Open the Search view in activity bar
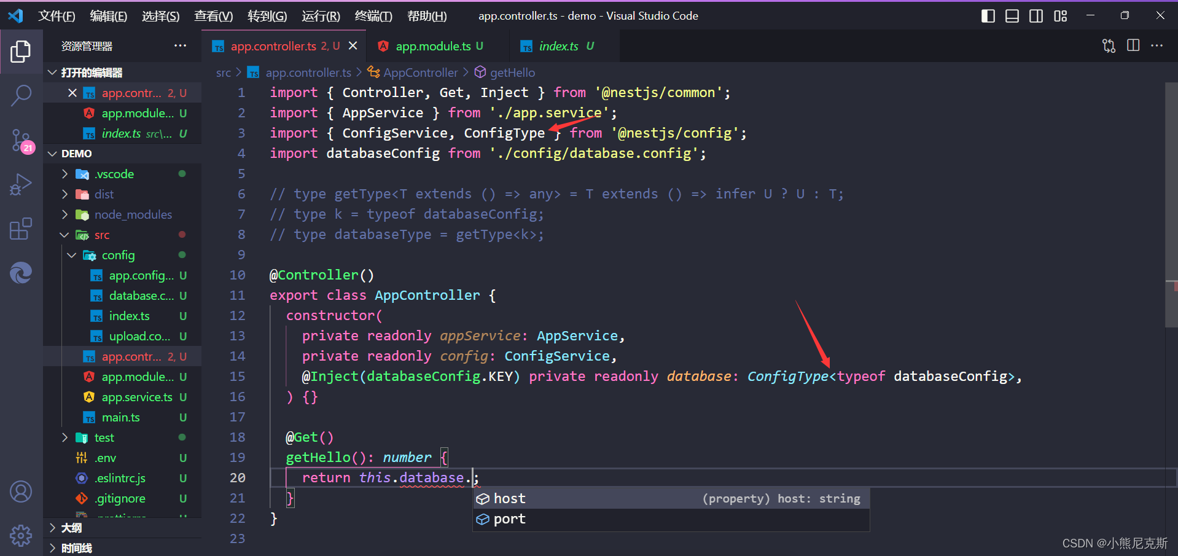The image size is (1178, 556). (21, 96)
